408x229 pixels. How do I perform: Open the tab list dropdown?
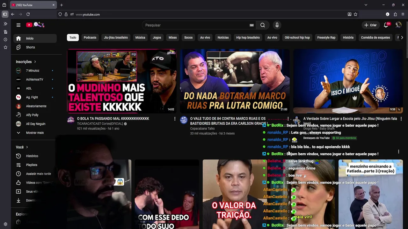click(366, 5)
